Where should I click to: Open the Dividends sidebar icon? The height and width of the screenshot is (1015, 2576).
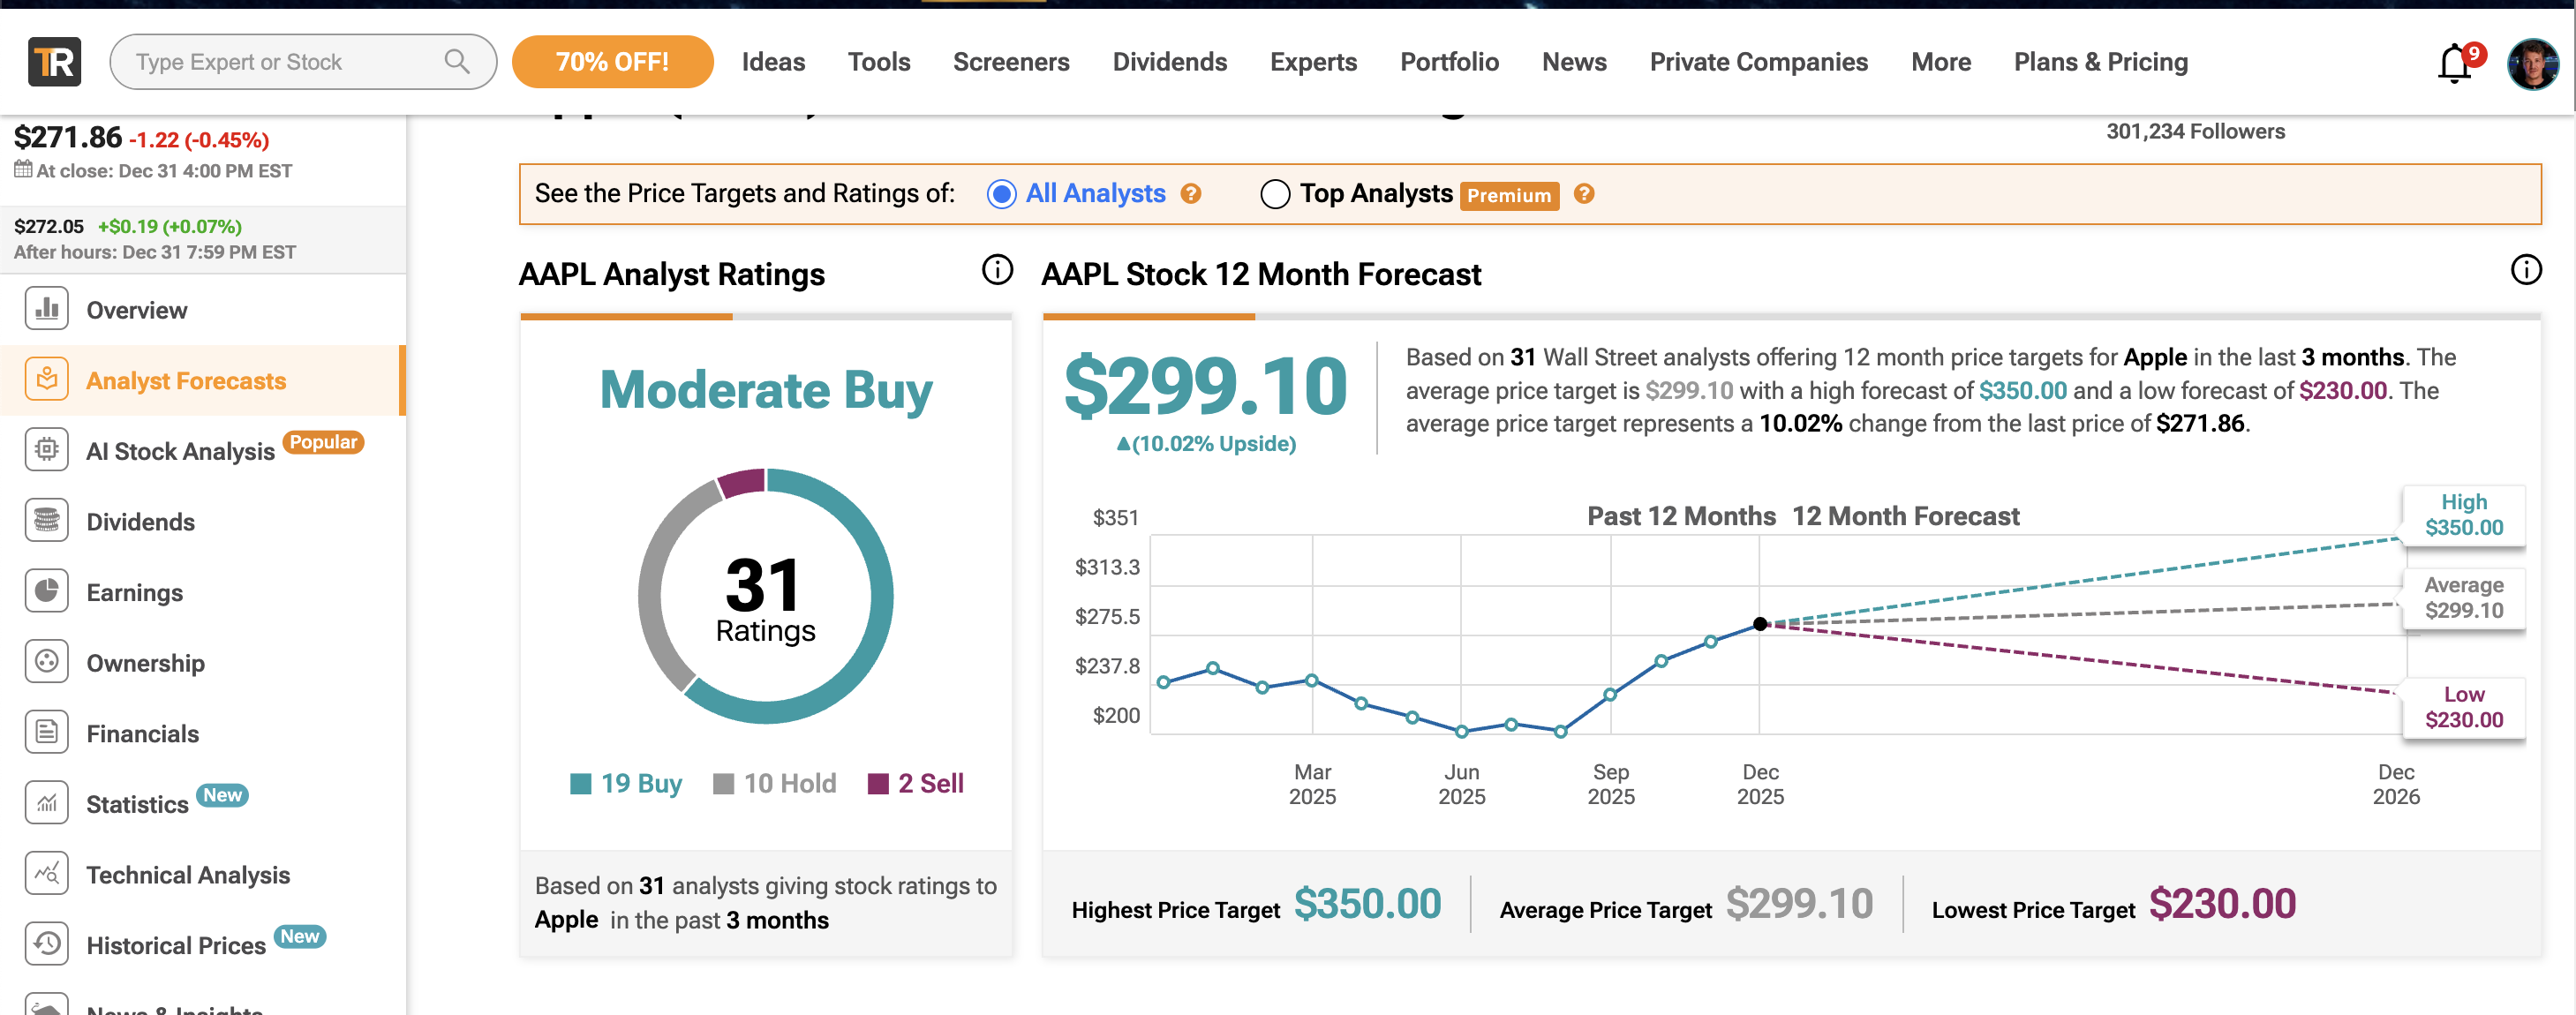(x=46, y=521)
